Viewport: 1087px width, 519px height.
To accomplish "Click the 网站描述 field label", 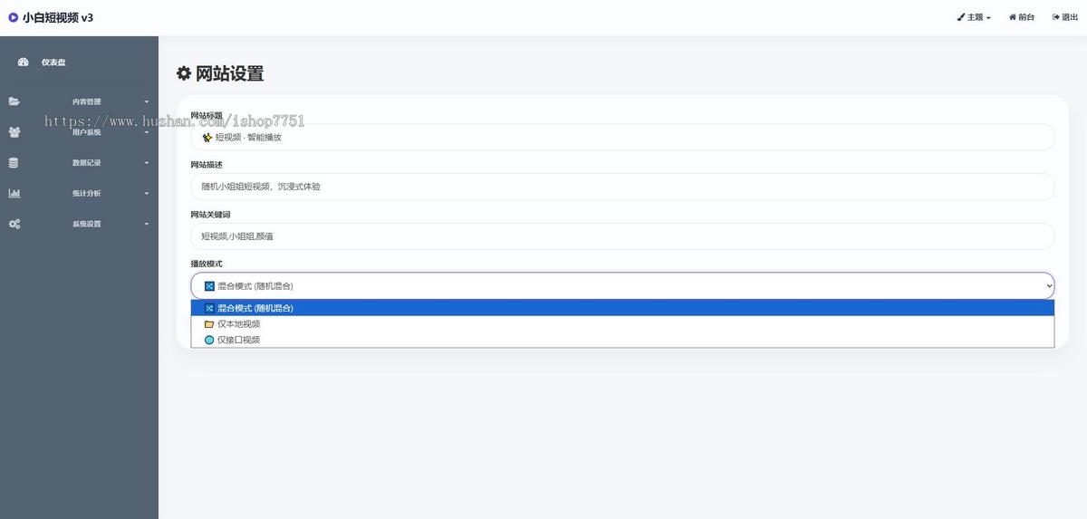I will (207, 165).
